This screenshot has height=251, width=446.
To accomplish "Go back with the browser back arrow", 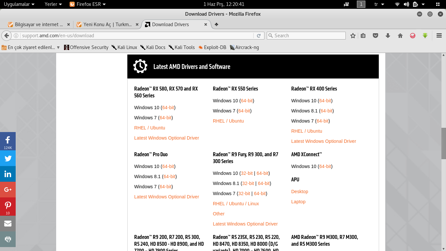I will [x=6, y=36].
